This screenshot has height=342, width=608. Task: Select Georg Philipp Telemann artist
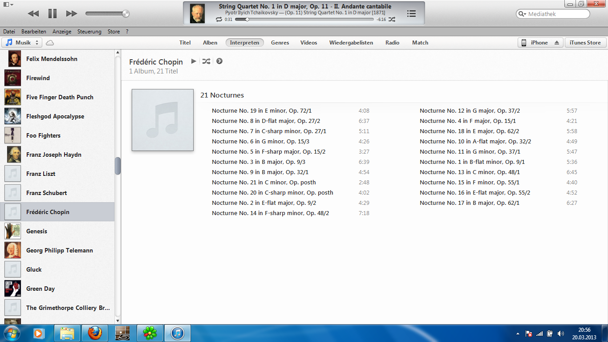pos(57,250)
